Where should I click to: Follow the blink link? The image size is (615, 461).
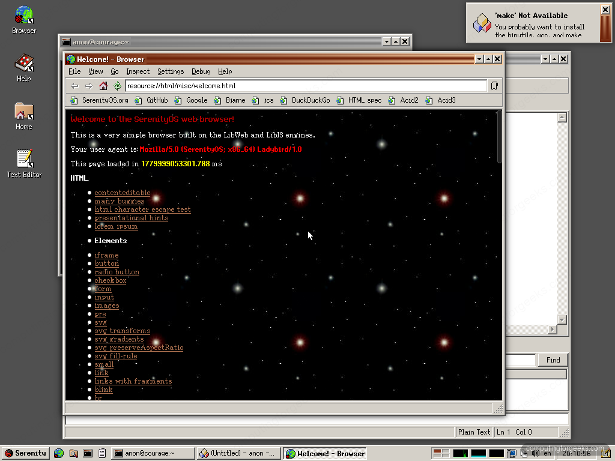click(x=103, y=390)
